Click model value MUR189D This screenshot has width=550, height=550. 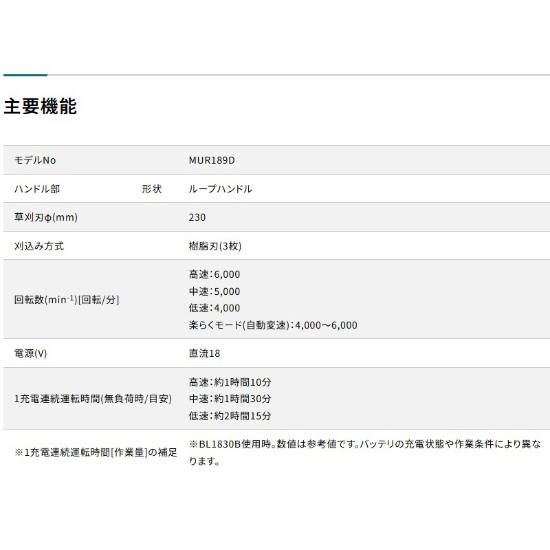(212, 160)
